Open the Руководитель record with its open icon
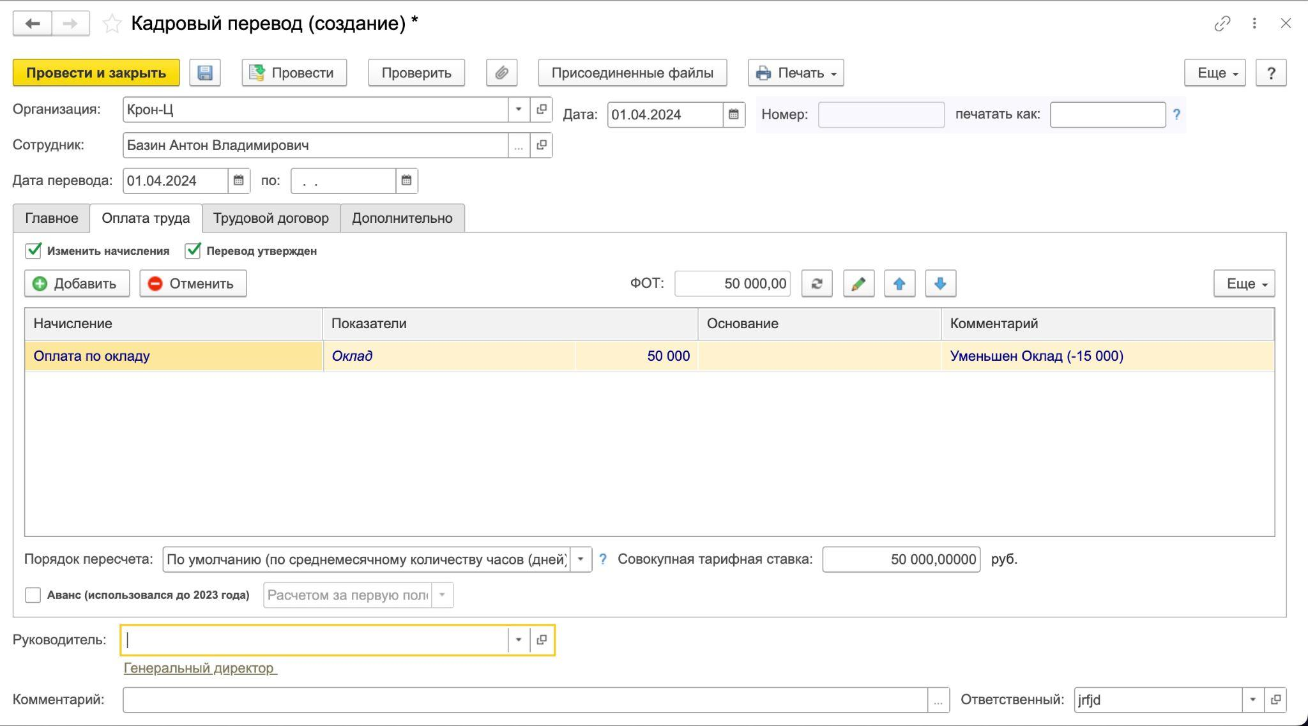1308x726 pixels. pyautogui.click(x=542, y=640)
